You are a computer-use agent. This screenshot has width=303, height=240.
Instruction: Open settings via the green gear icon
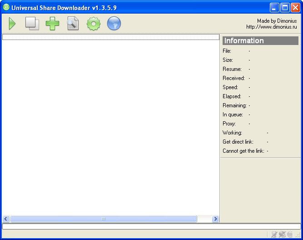point(94,24)
